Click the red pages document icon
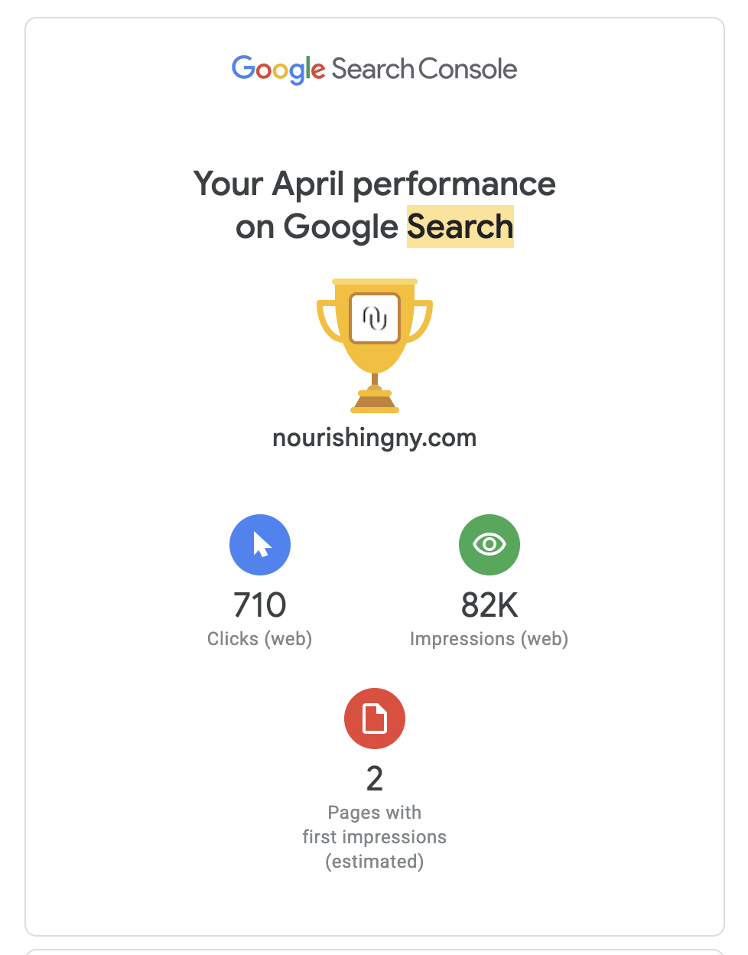Viewport: 748px width, 955px height. pos(375,719)
